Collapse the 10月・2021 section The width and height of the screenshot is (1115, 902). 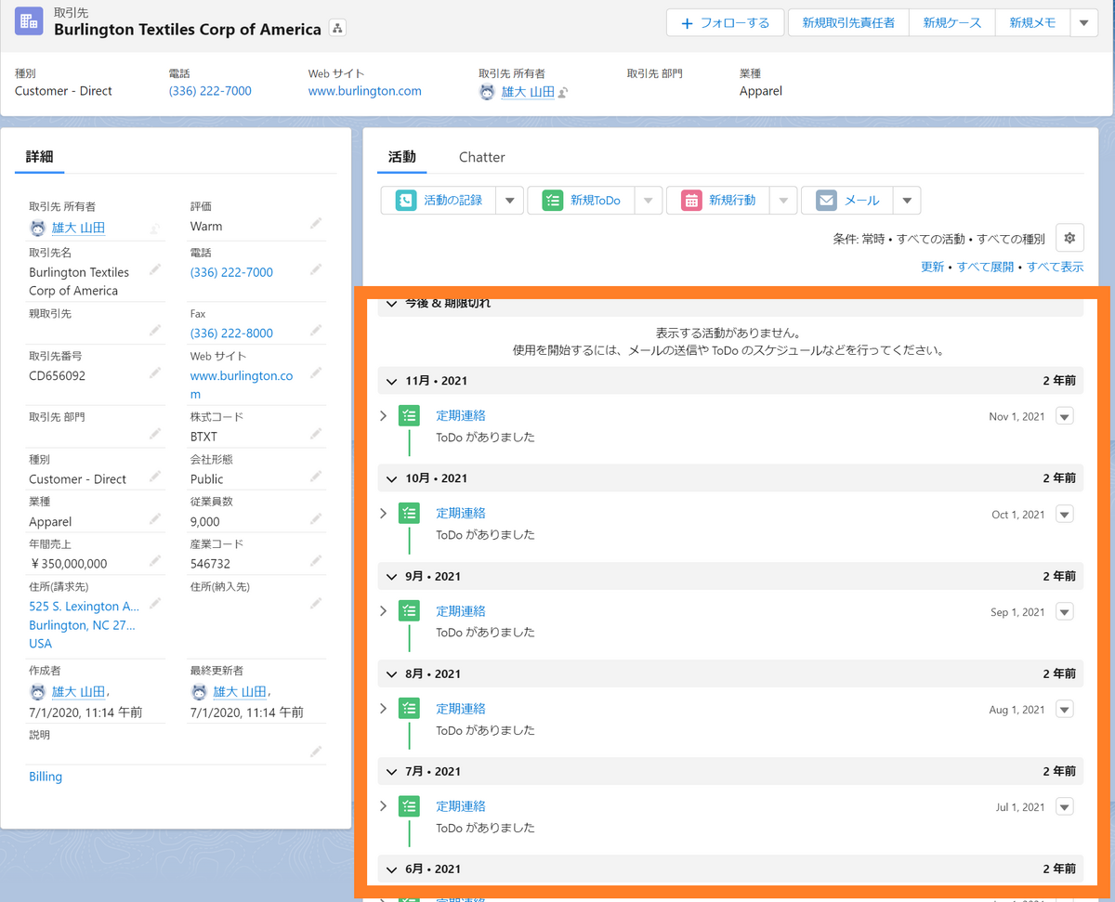[391, 478]
